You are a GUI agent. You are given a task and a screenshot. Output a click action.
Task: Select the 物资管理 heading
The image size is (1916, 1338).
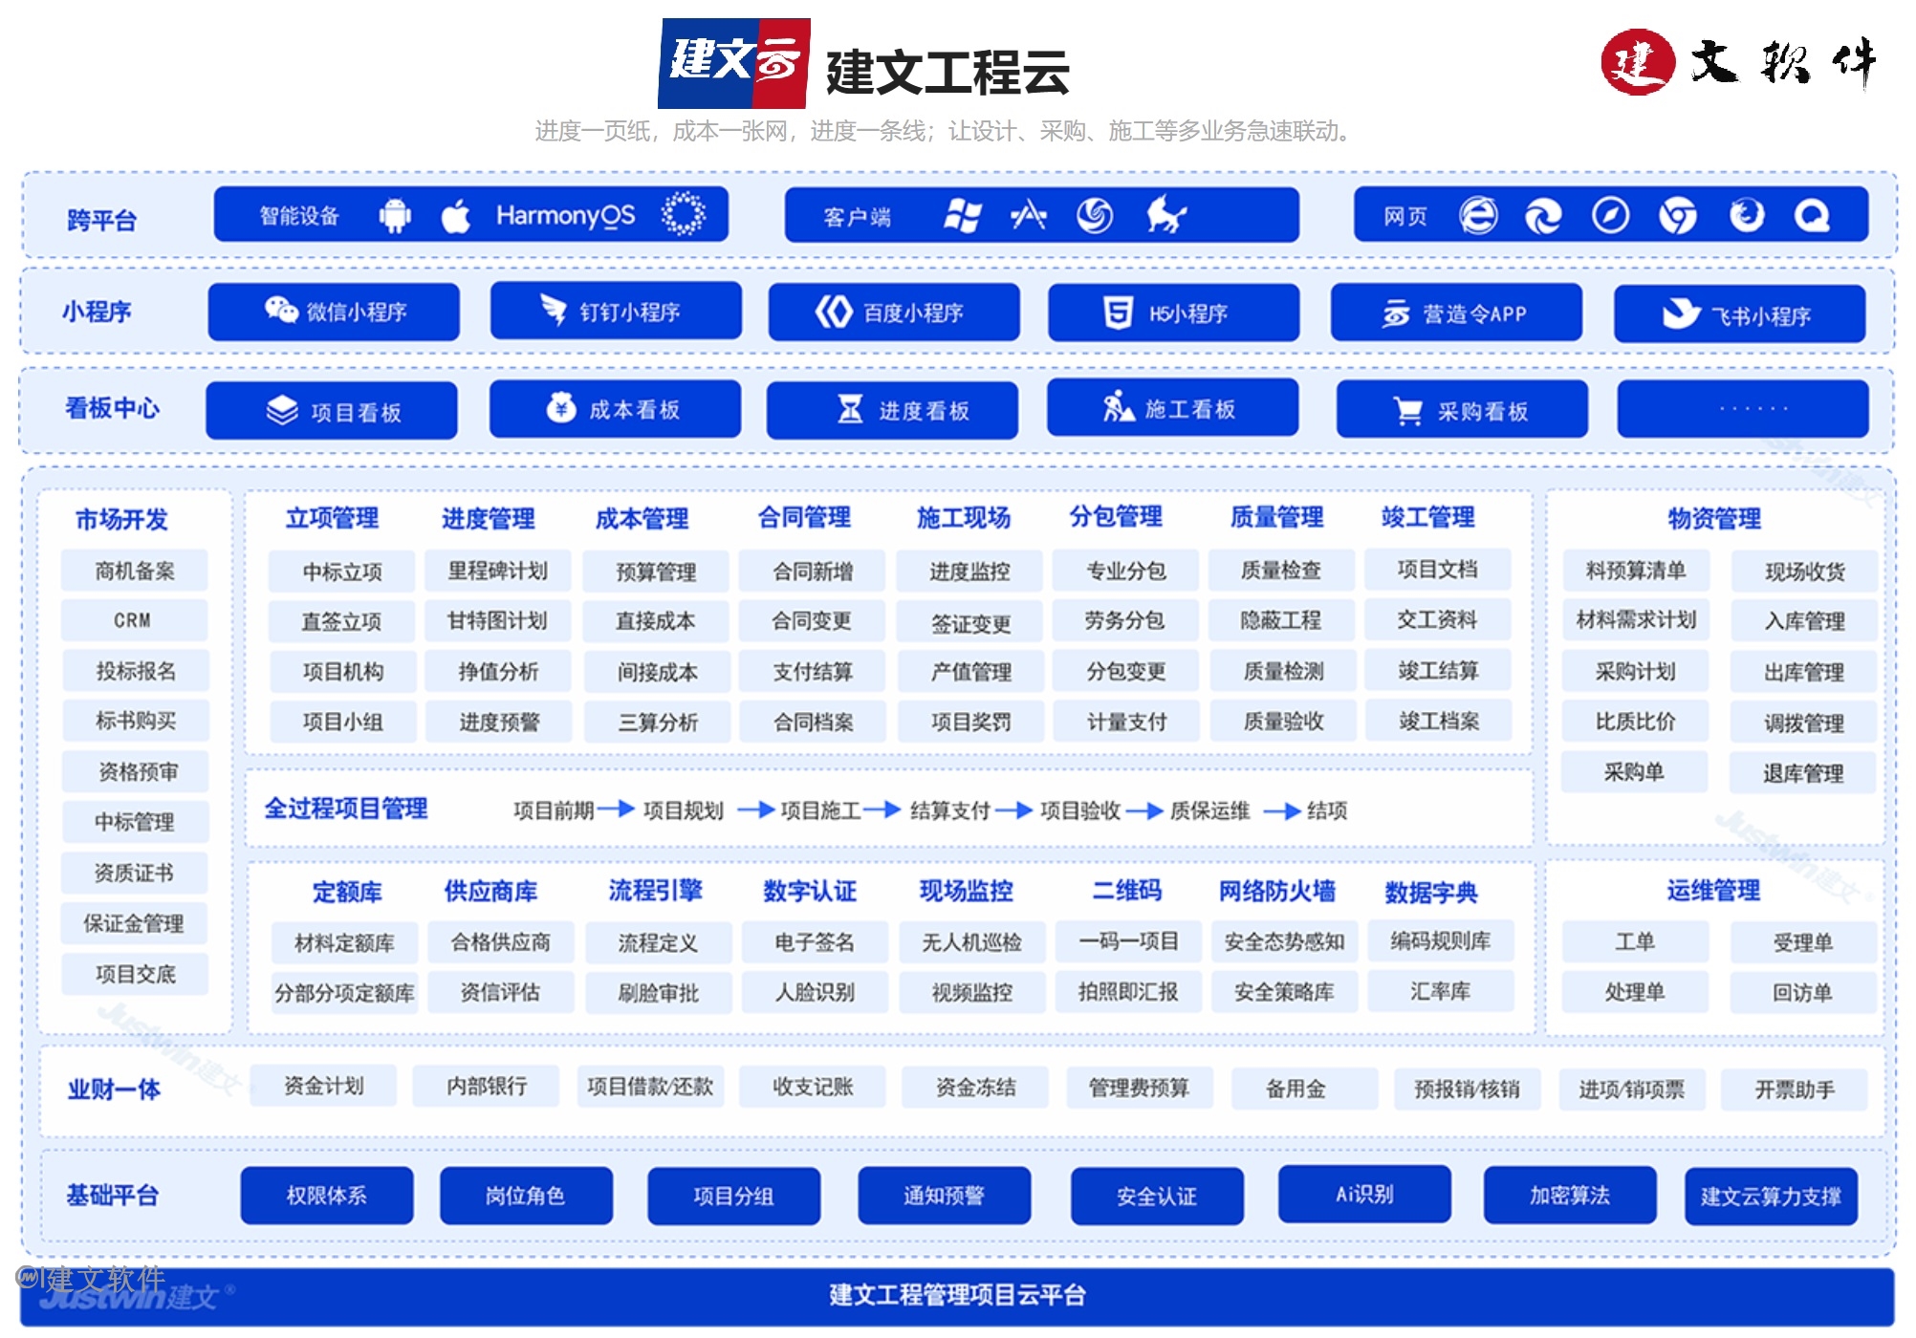1713,519
